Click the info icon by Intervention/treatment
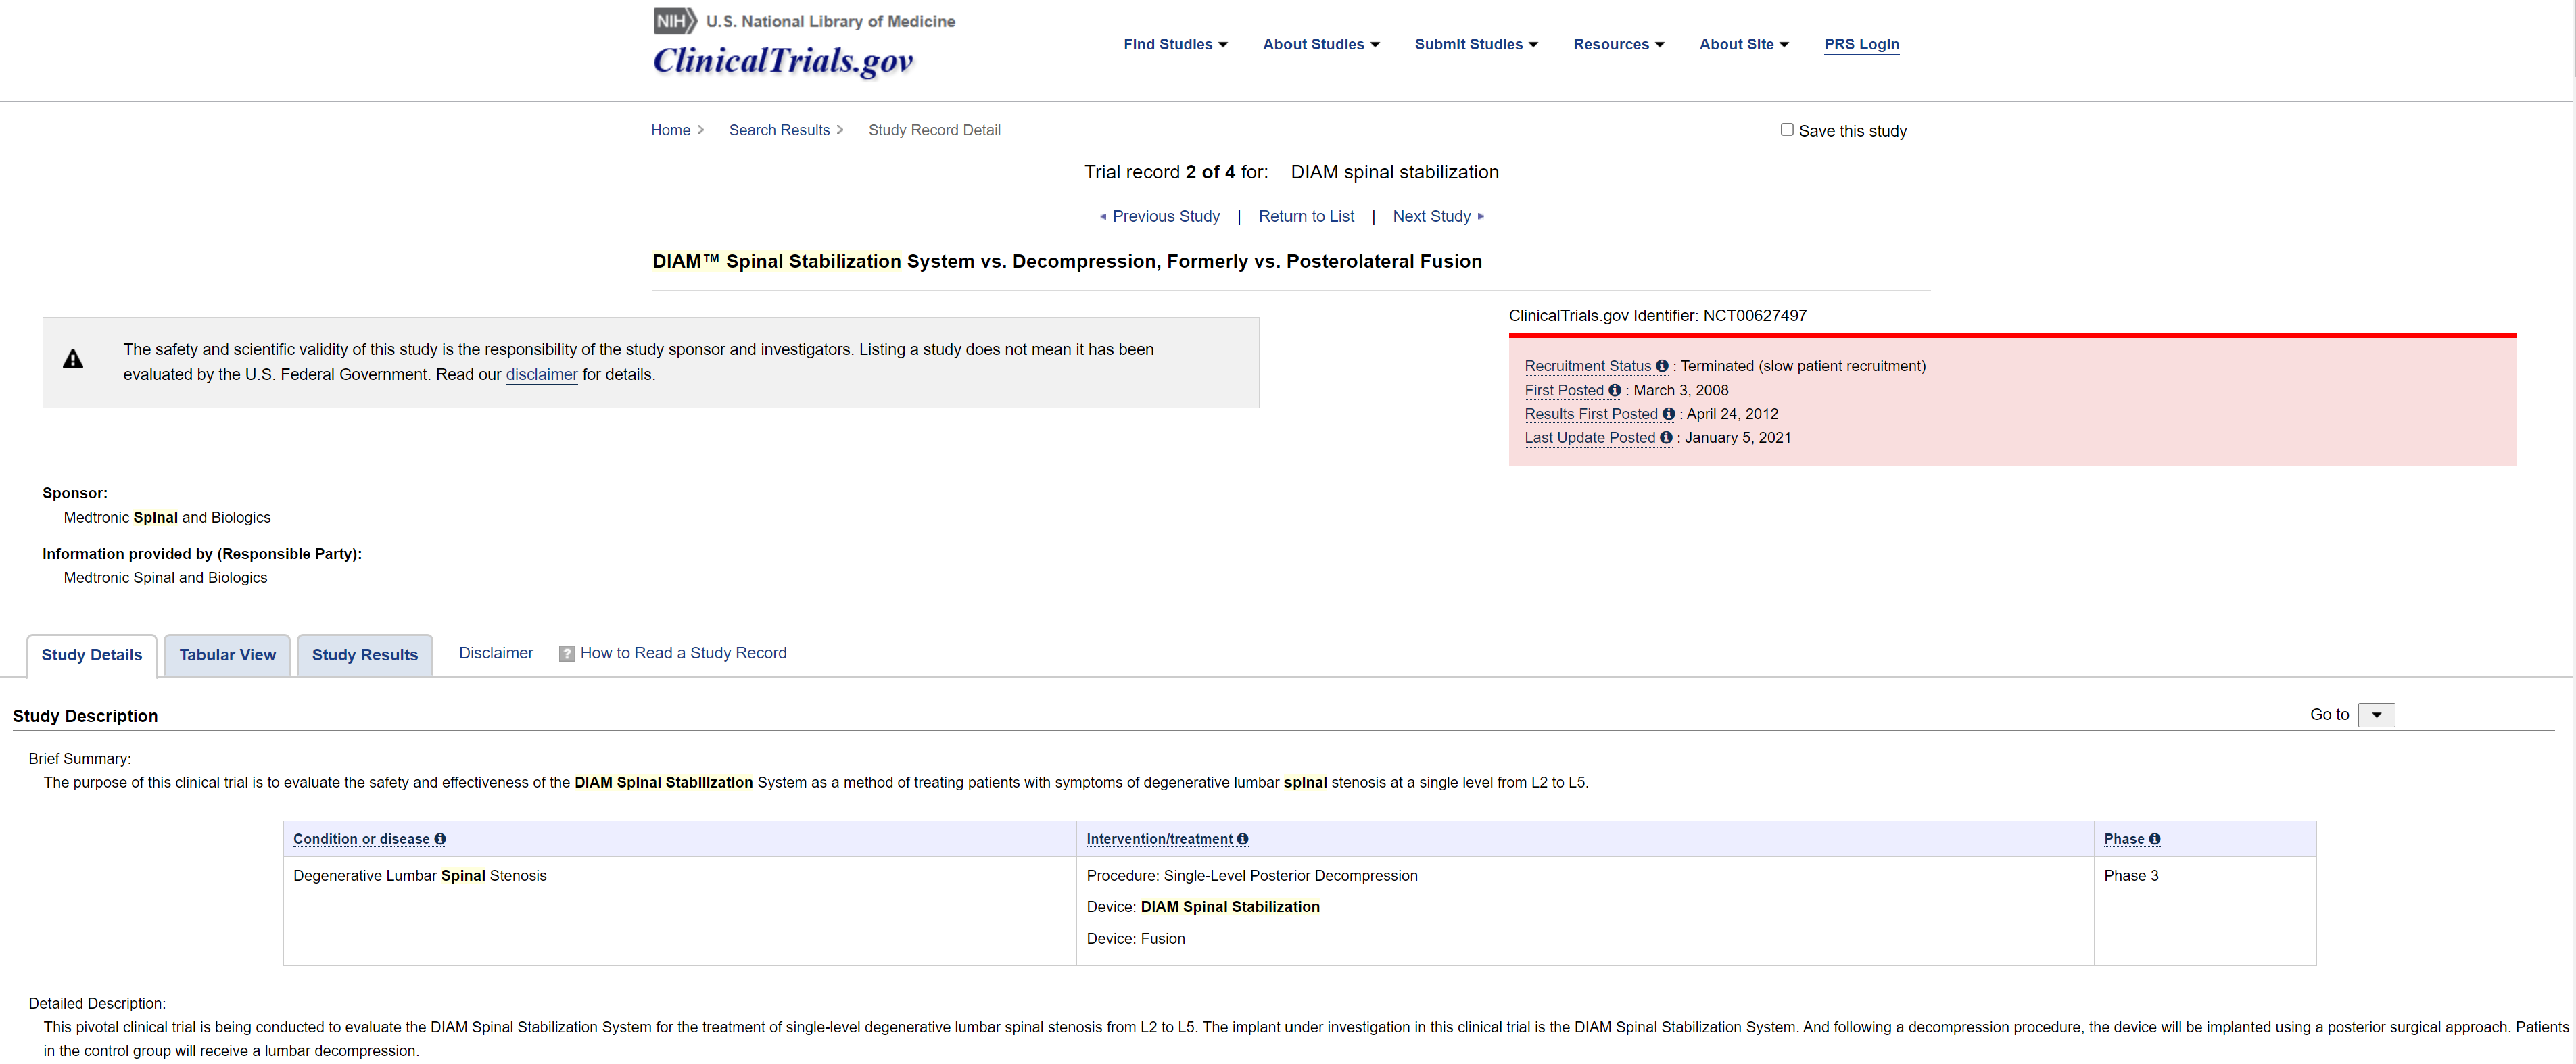 (x=1242, y=839)
